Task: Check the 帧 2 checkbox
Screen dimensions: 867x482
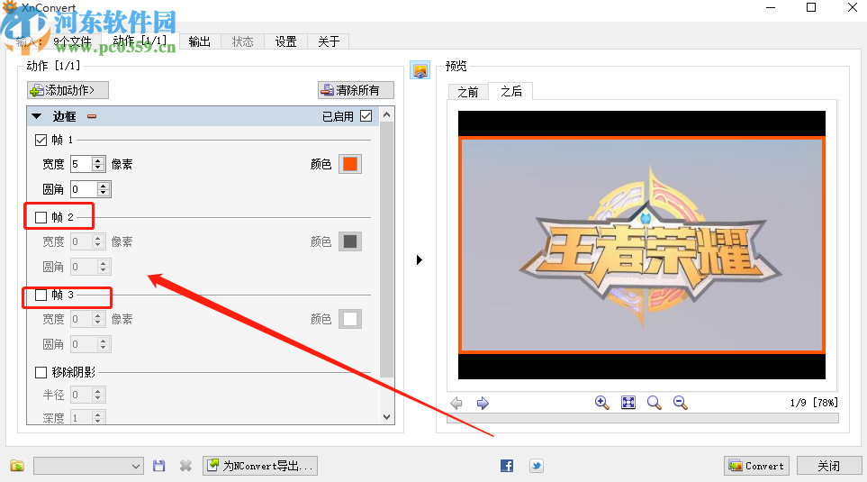Action: coord(41,217)
